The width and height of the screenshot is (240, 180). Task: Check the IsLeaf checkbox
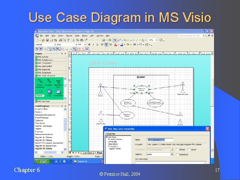(189, 150)
